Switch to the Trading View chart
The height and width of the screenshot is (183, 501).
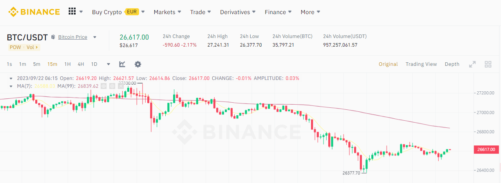(x=421, y=64)
